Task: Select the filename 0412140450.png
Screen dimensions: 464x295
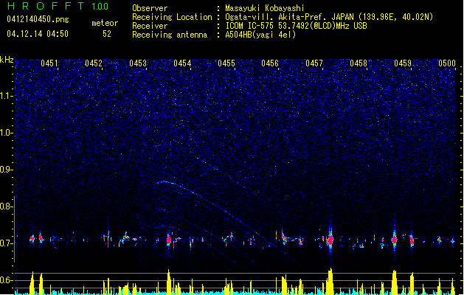Action: pyautogui.click(x=38, y=19)
